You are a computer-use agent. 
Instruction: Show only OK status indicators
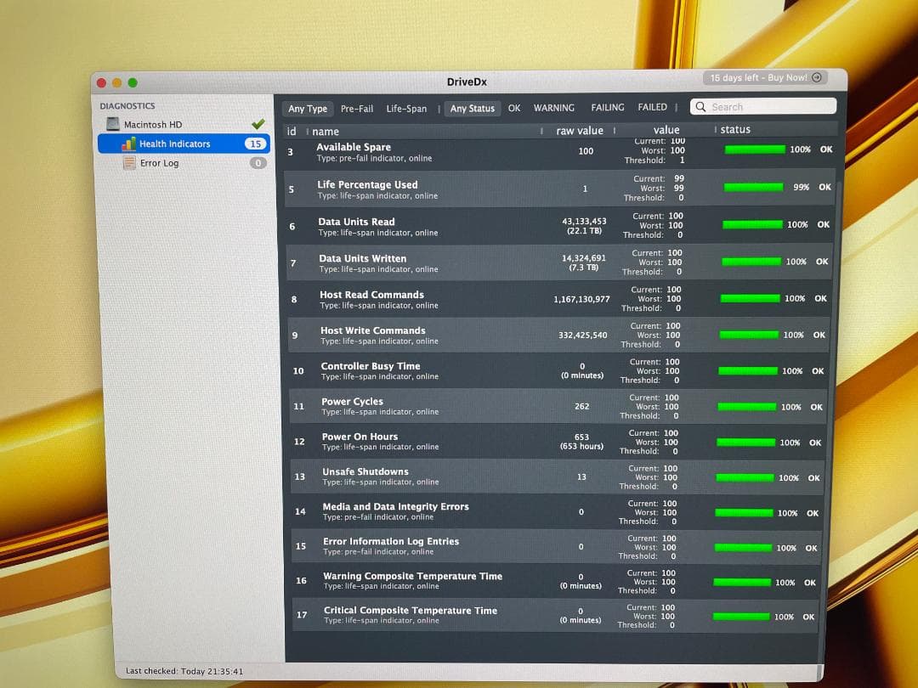(514, 108)
